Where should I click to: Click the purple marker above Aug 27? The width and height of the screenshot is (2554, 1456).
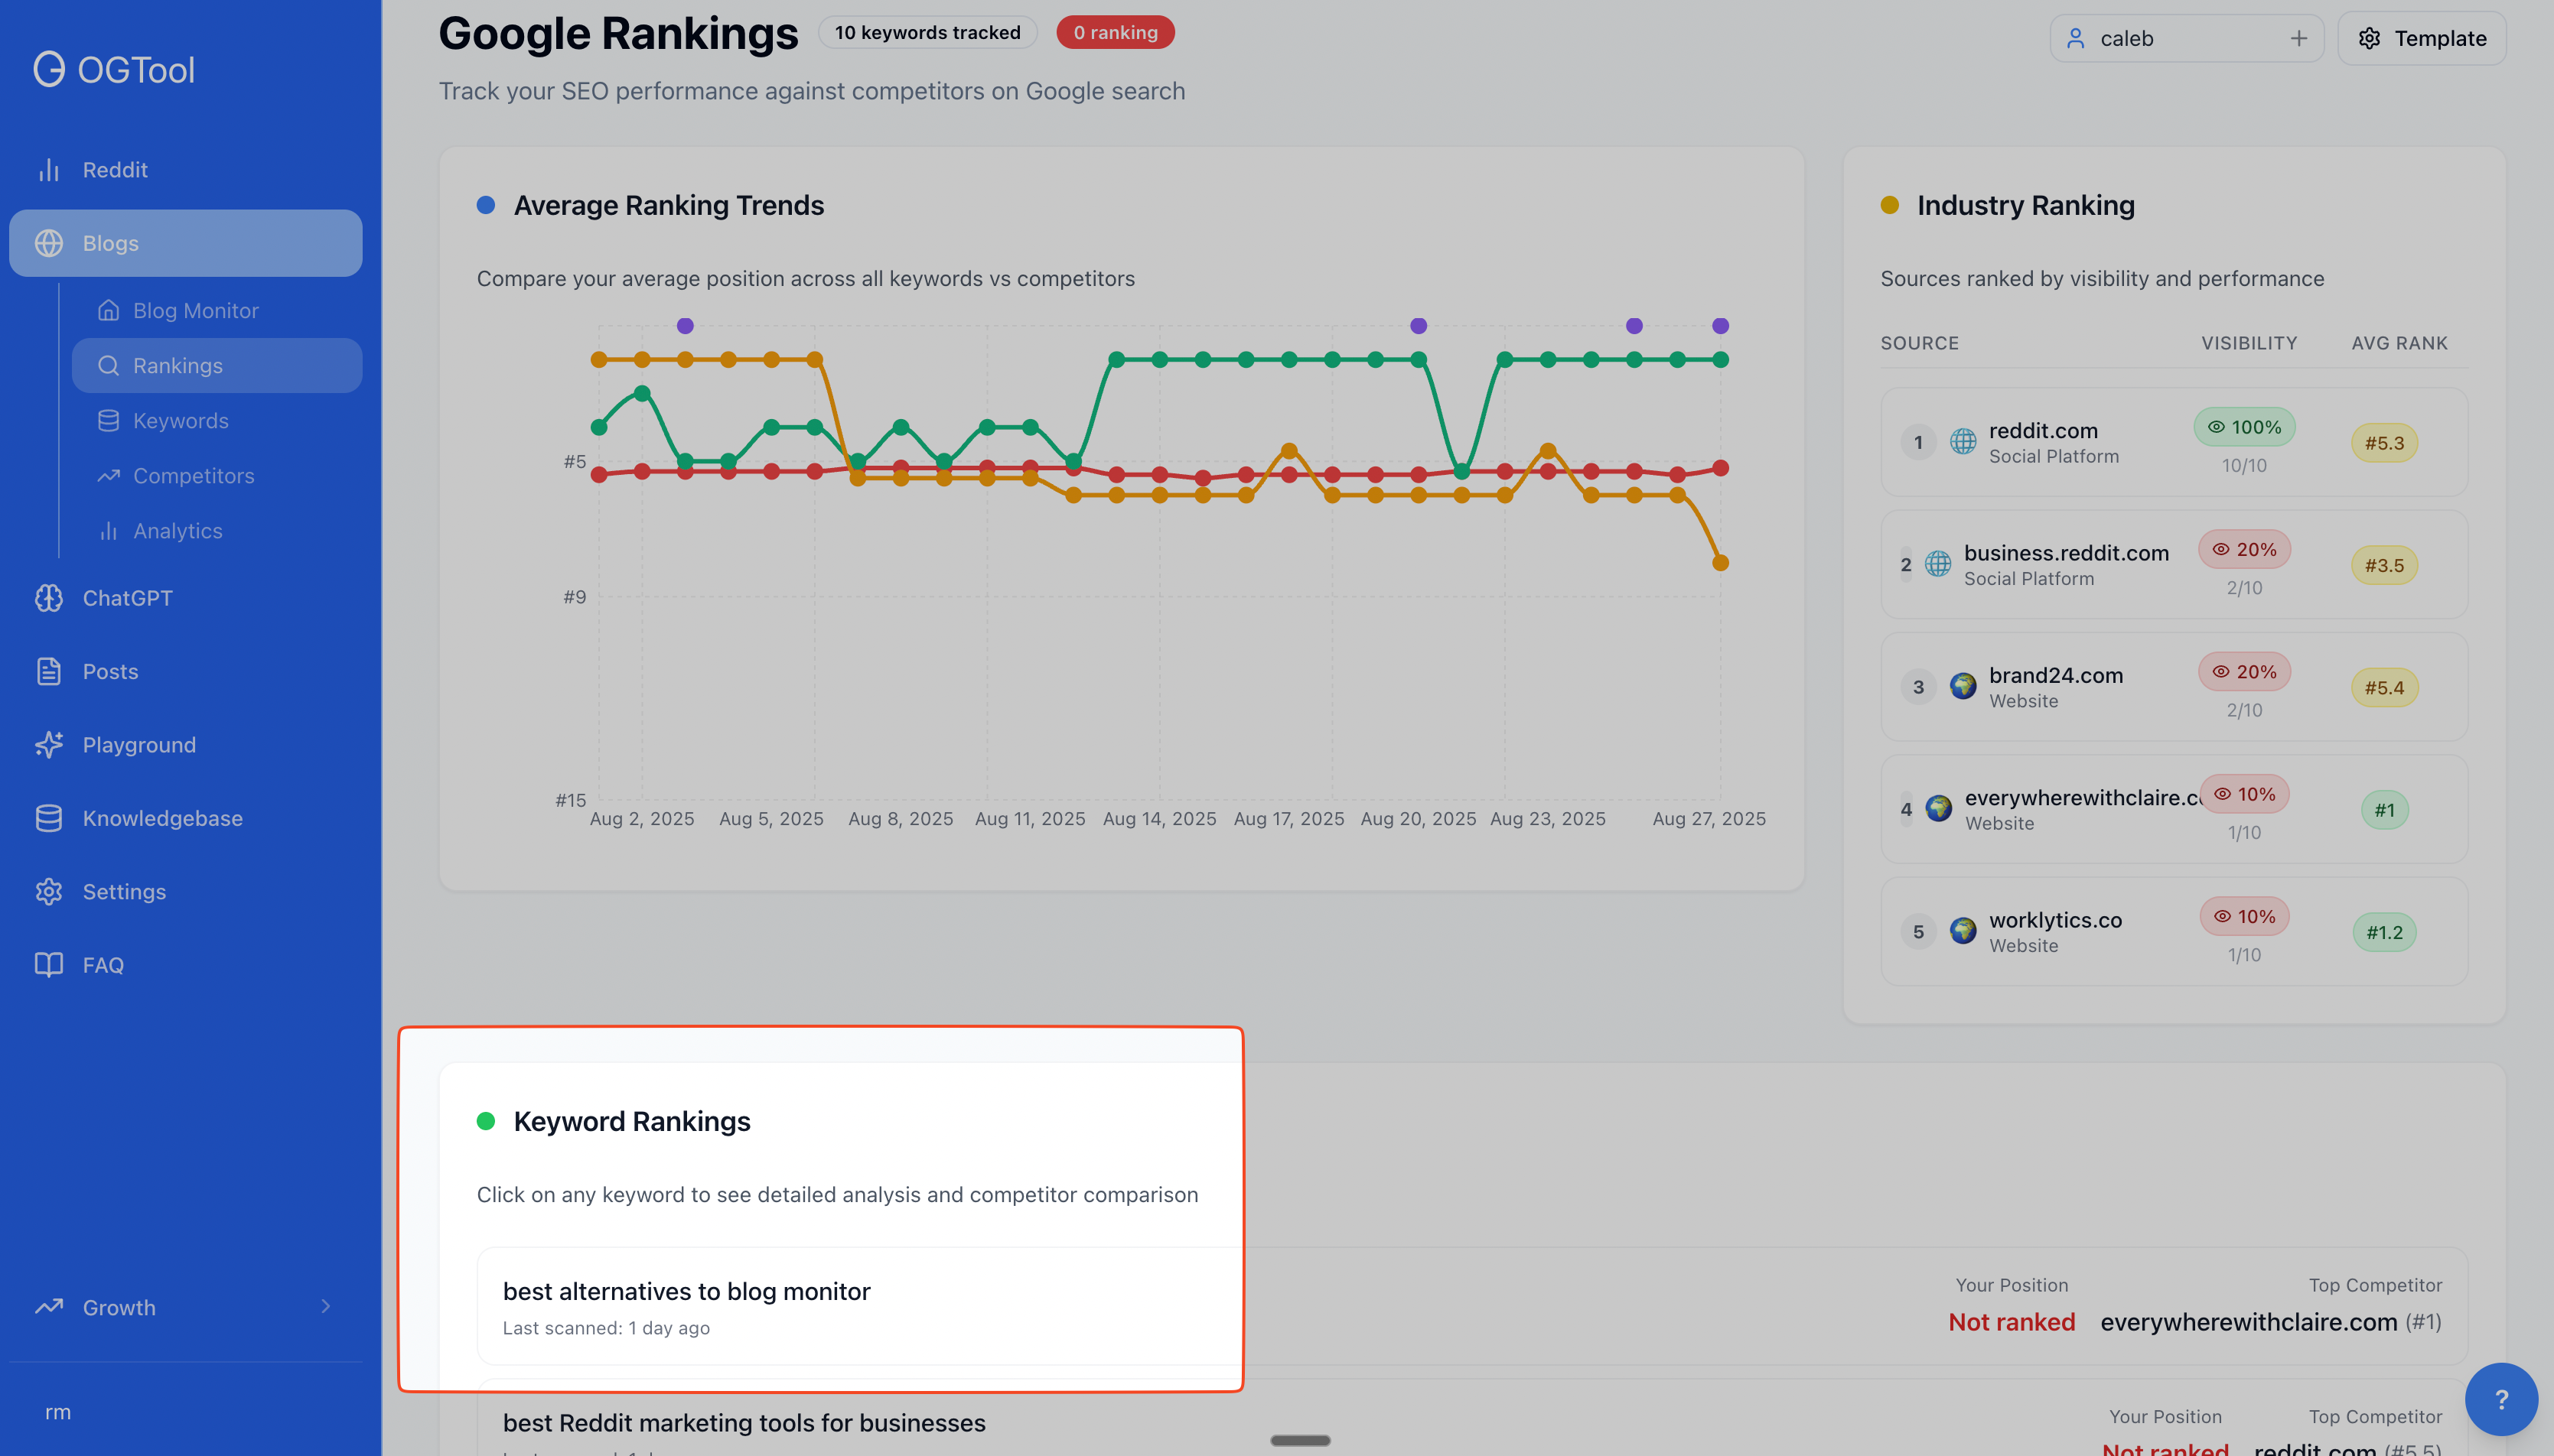[x=1721, y=326]
